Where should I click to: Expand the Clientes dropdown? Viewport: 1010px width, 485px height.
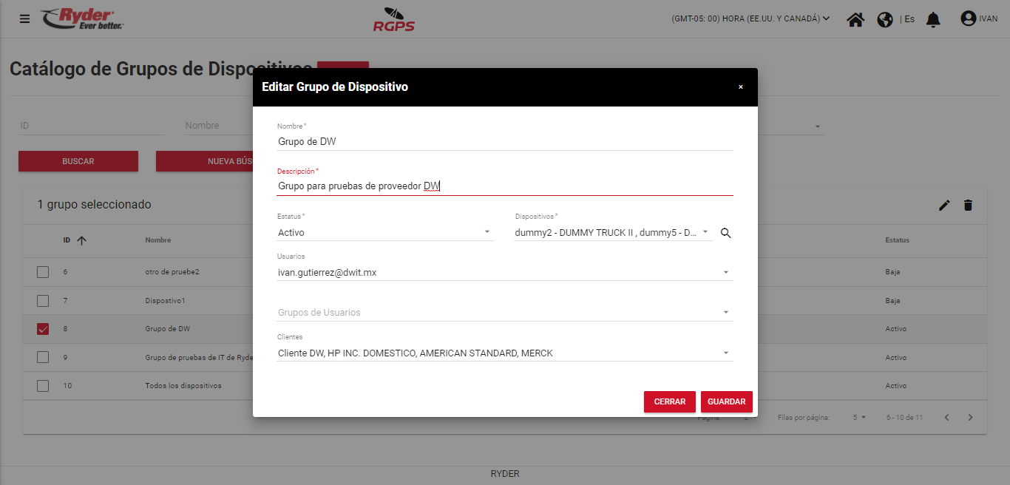tap(504, 353)
